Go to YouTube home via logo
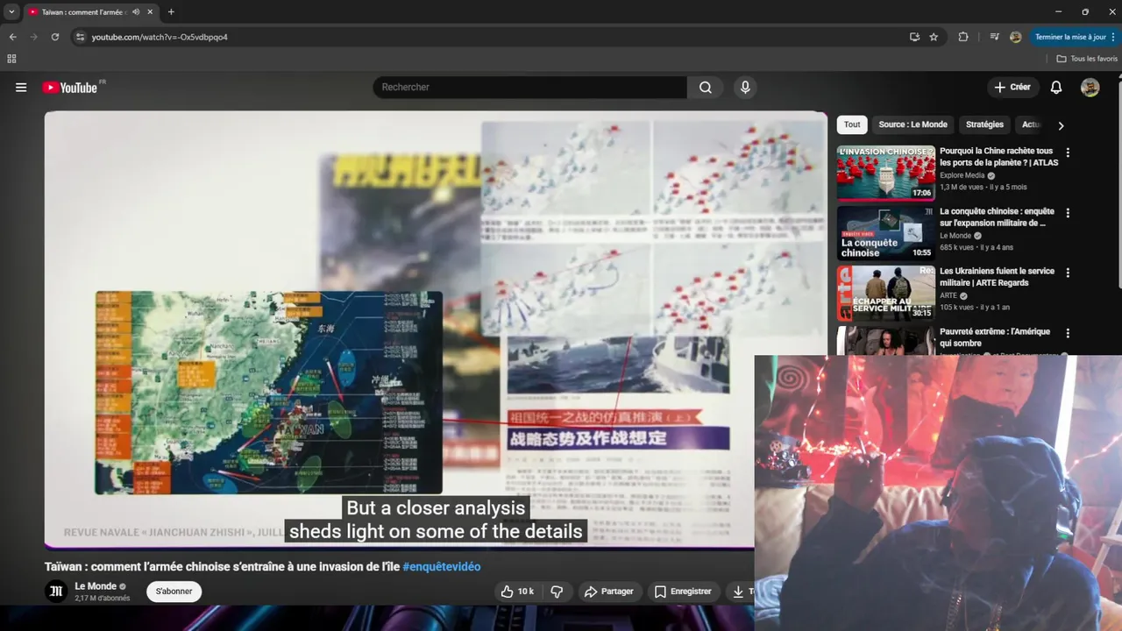The height and width of the screenshot is (631, 1122). pos(70,88)
